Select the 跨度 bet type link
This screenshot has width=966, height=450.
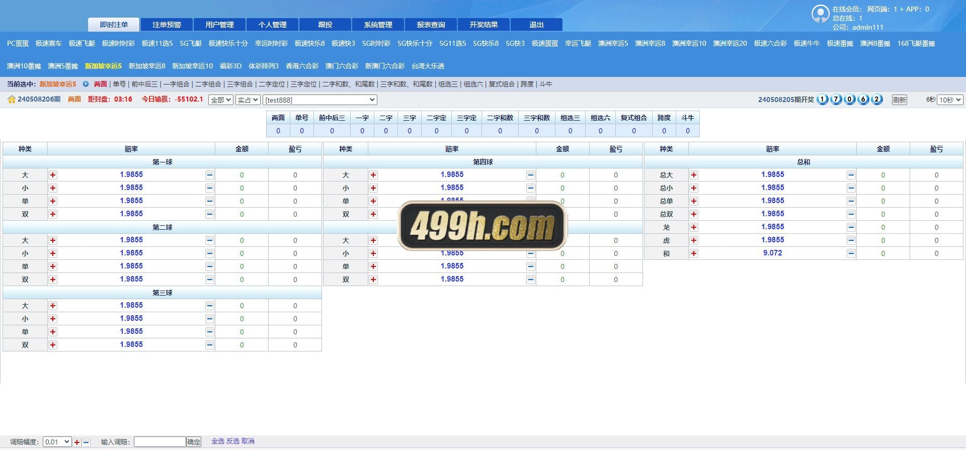(527, 84)
